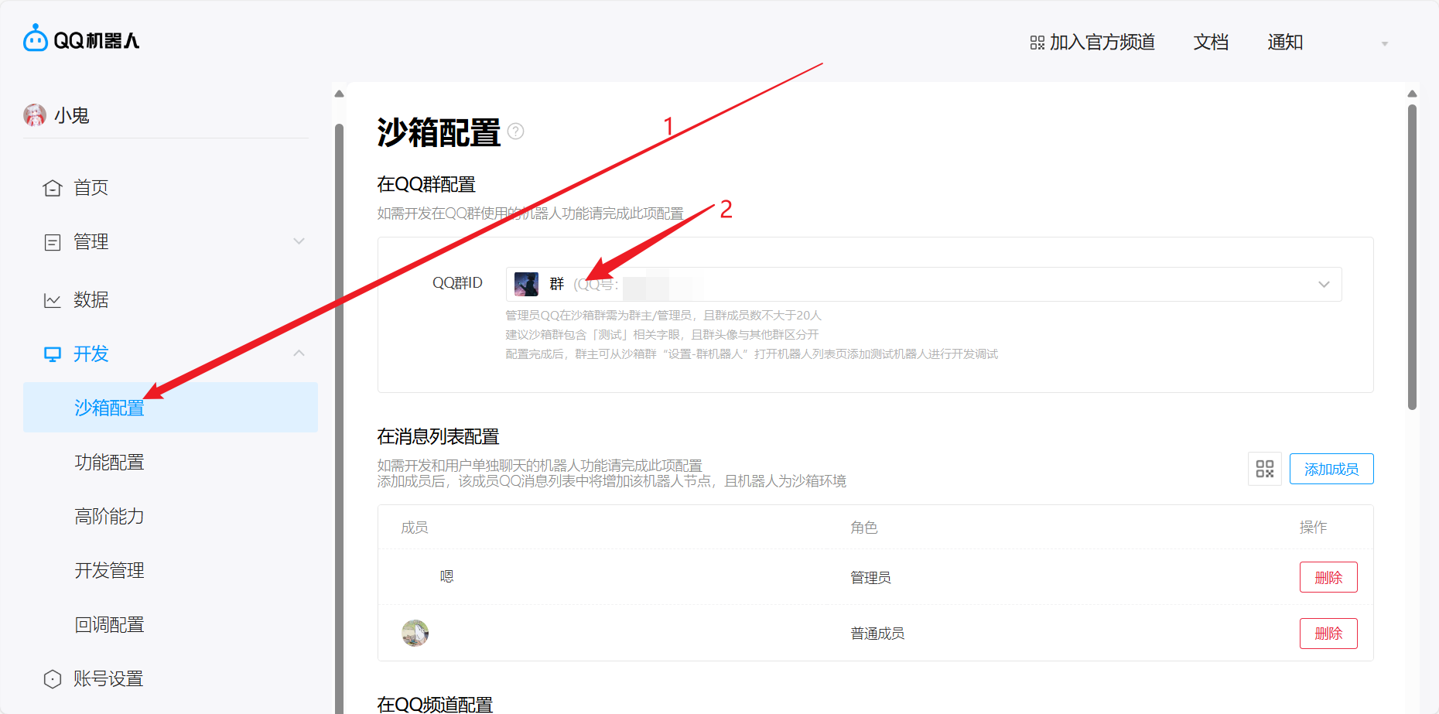Click the 管理员 role cell
Image resolution: width=1439 pixels, height=714 pixels.
(870, 578)
